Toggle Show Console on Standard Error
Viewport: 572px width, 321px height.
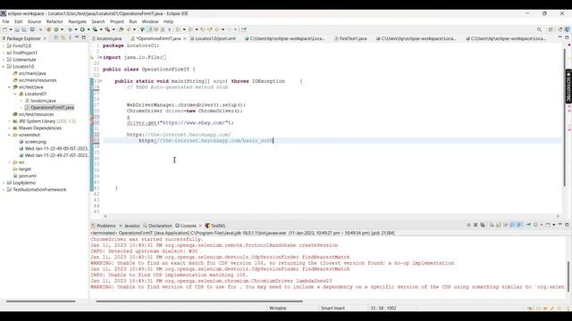[x=519, y=225]
